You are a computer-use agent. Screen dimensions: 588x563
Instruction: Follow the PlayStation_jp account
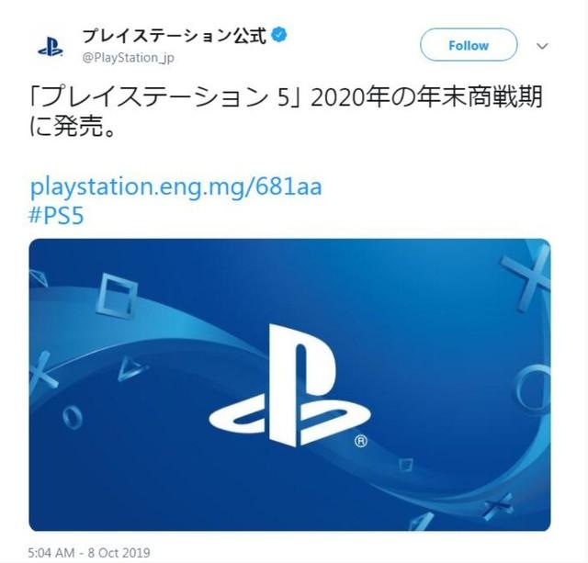click(x=469, y=45)
